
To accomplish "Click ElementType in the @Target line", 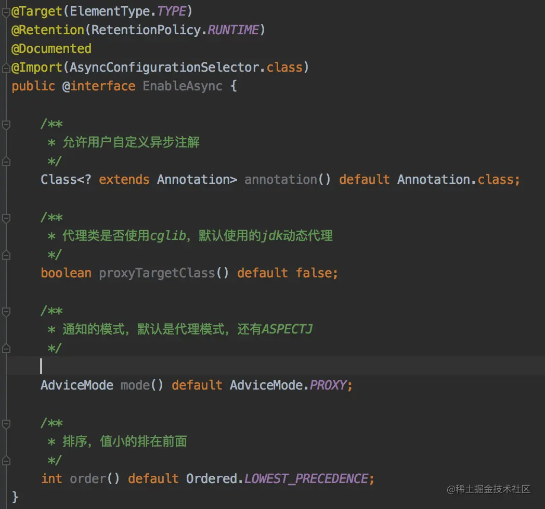I will coord(111,11).
